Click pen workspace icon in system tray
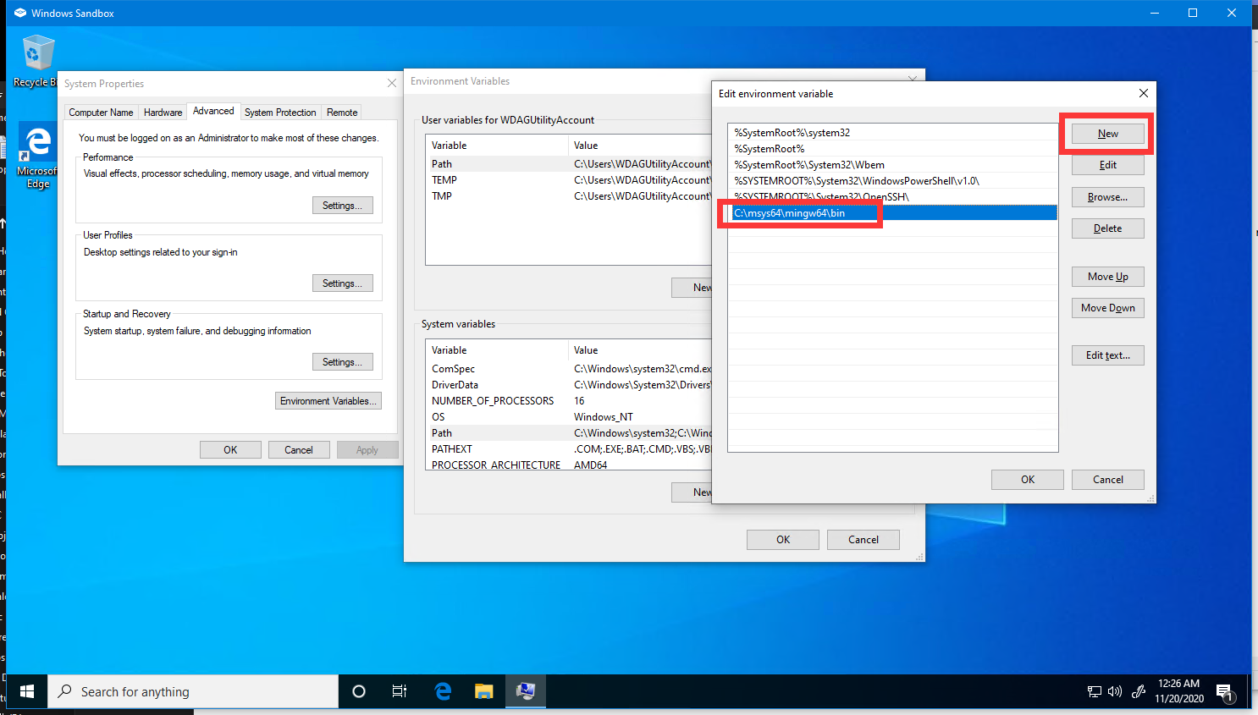The image size is (1258, 715). point(1139,691)
